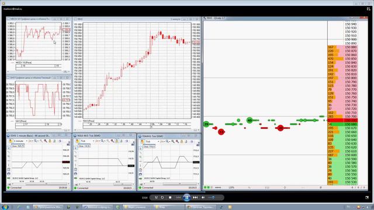Click round icon ending right Tick toolbar

[192, 142]
